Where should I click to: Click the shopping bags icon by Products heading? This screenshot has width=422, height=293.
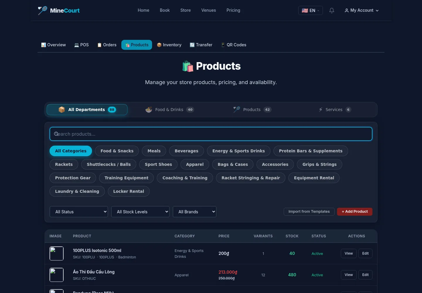(x=188, y=66)
